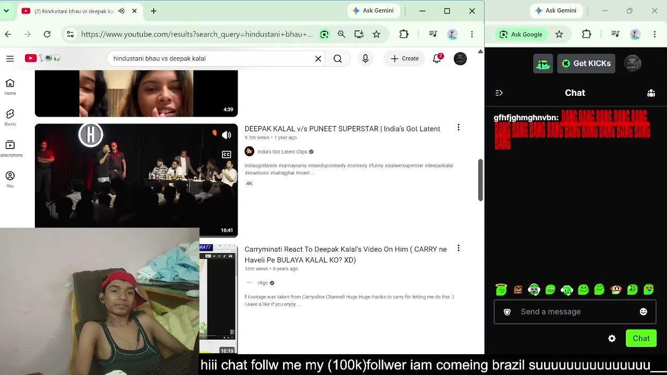Switch to the hindustani bhau vs deepak kalal tab
Screen dimensions: 667x375
(x=75, y=11)
